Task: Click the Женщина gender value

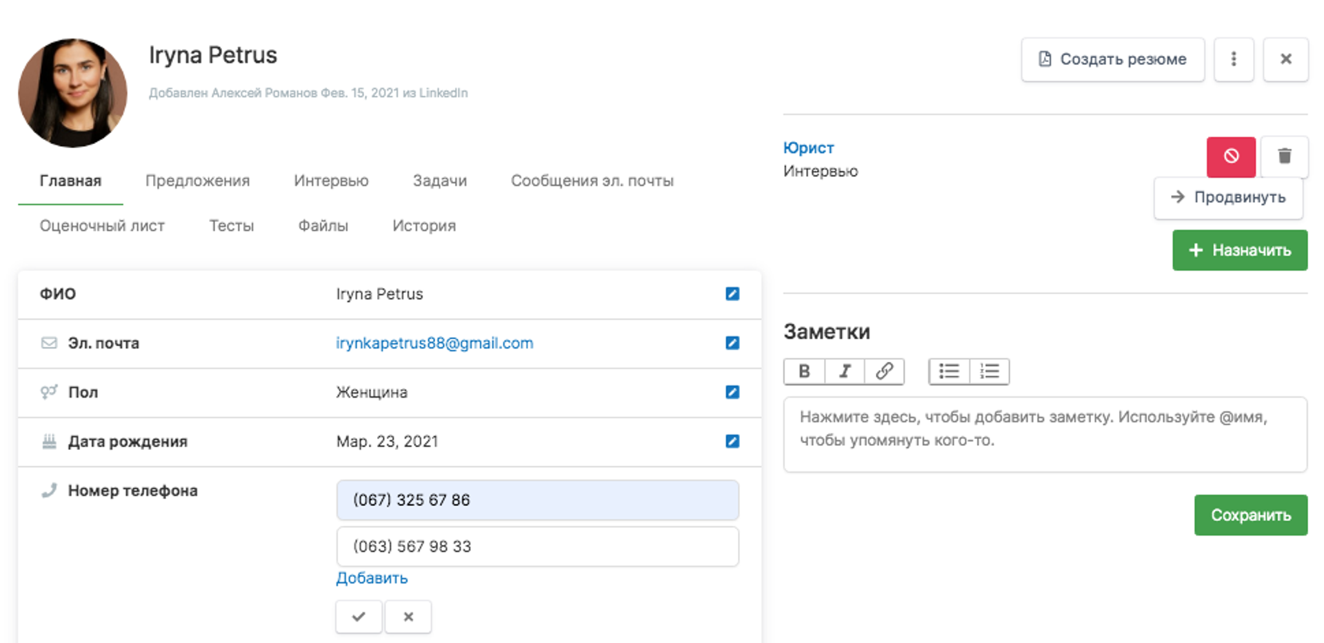Action: point(372,392)
